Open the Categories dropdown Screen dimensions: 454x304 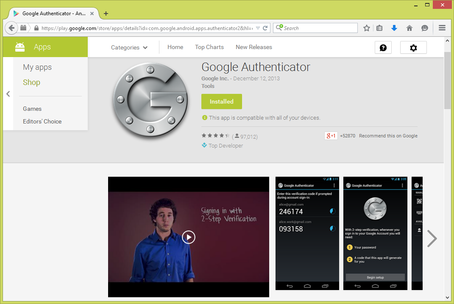pos(129,47)
